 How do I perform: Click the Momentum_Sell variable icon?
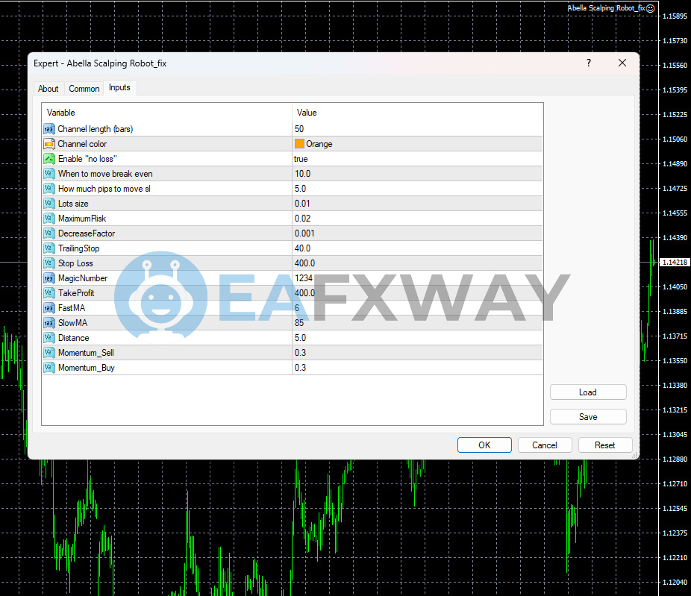(x=49, y=353)
